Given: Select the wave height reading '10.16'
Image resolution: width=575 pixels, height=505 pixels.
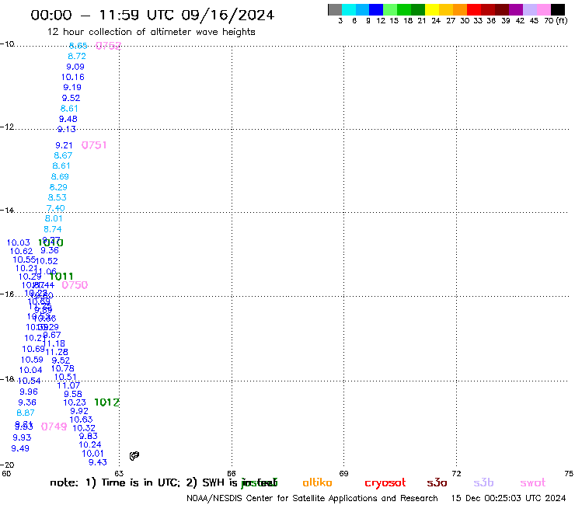Looking at the screenshot, I should pos(72,77).
